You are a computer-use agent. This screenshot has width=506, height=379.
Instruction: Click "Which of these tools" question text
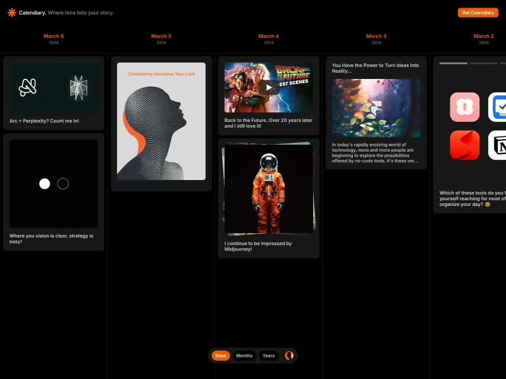(x=472, y=198)
